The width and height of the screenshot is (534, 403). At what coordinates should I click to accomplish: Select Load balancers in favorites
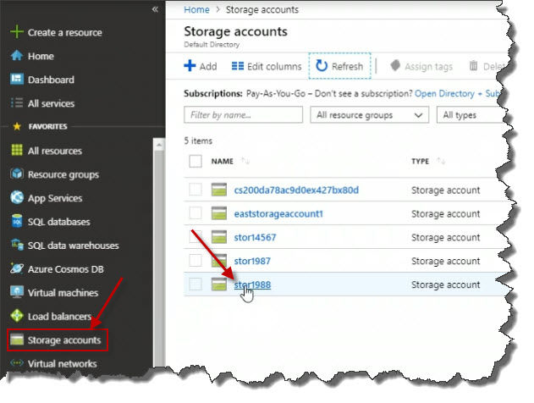[59, 317]
